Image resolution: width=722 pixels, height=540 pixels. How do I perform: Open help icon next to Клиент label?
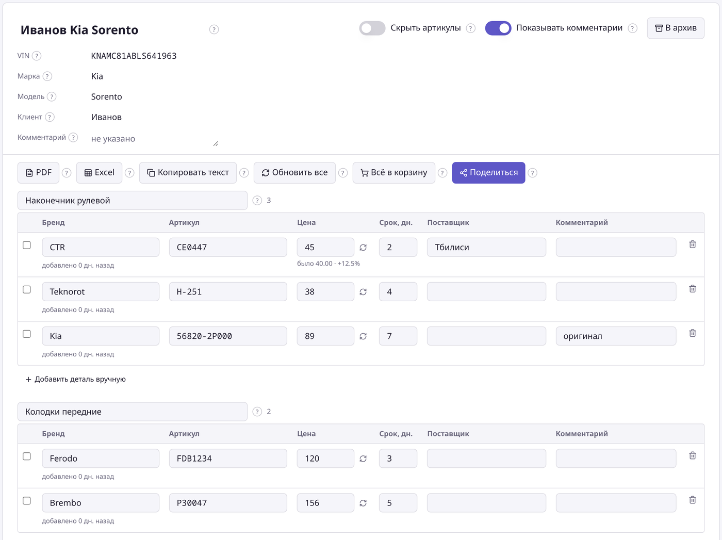[50, 117]
